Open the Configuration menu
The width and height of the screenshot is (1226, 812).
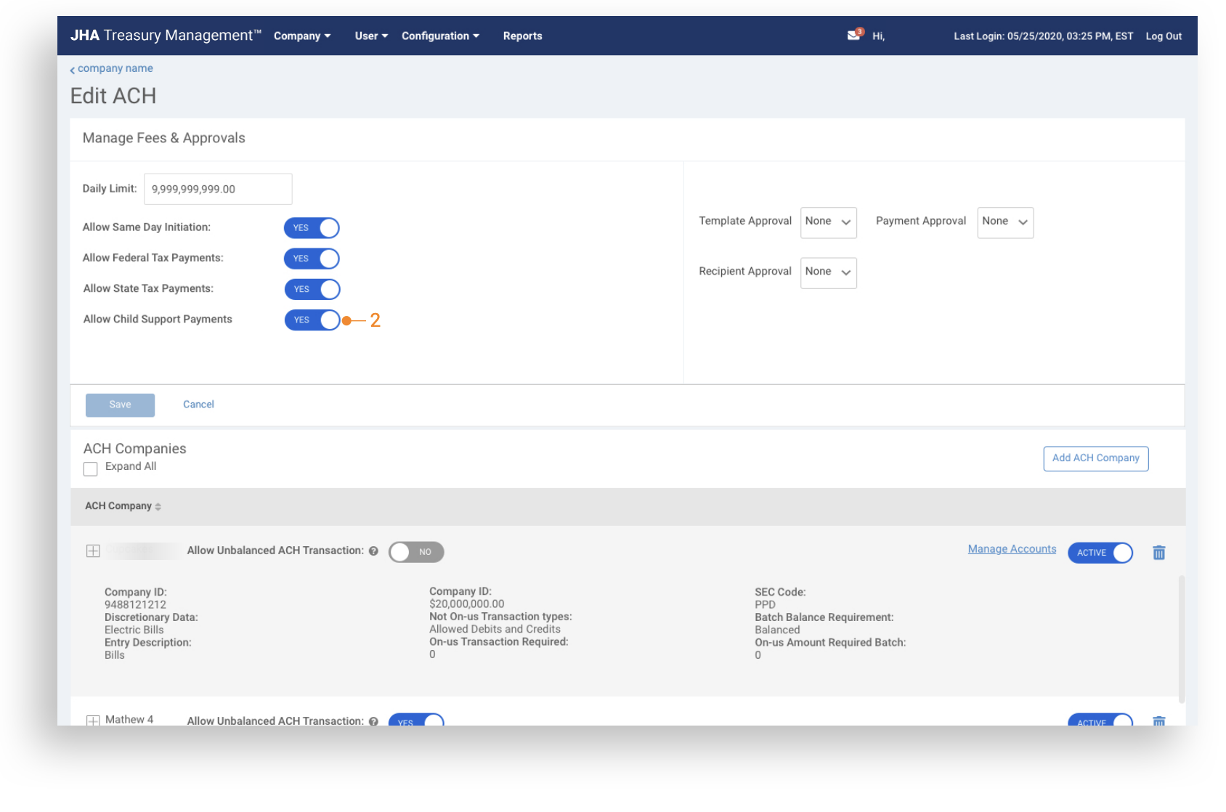(x=440, y=36)
